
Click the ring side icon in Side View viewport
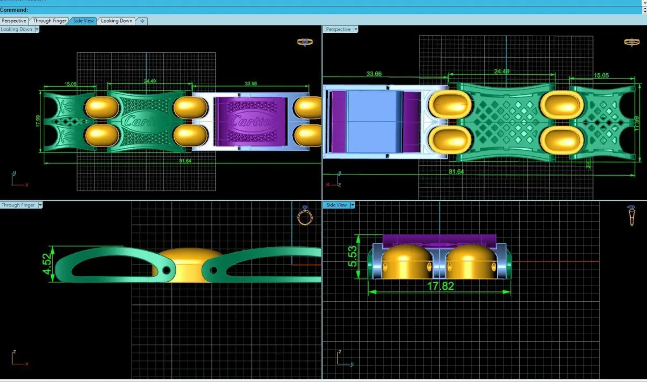[631, 216]
